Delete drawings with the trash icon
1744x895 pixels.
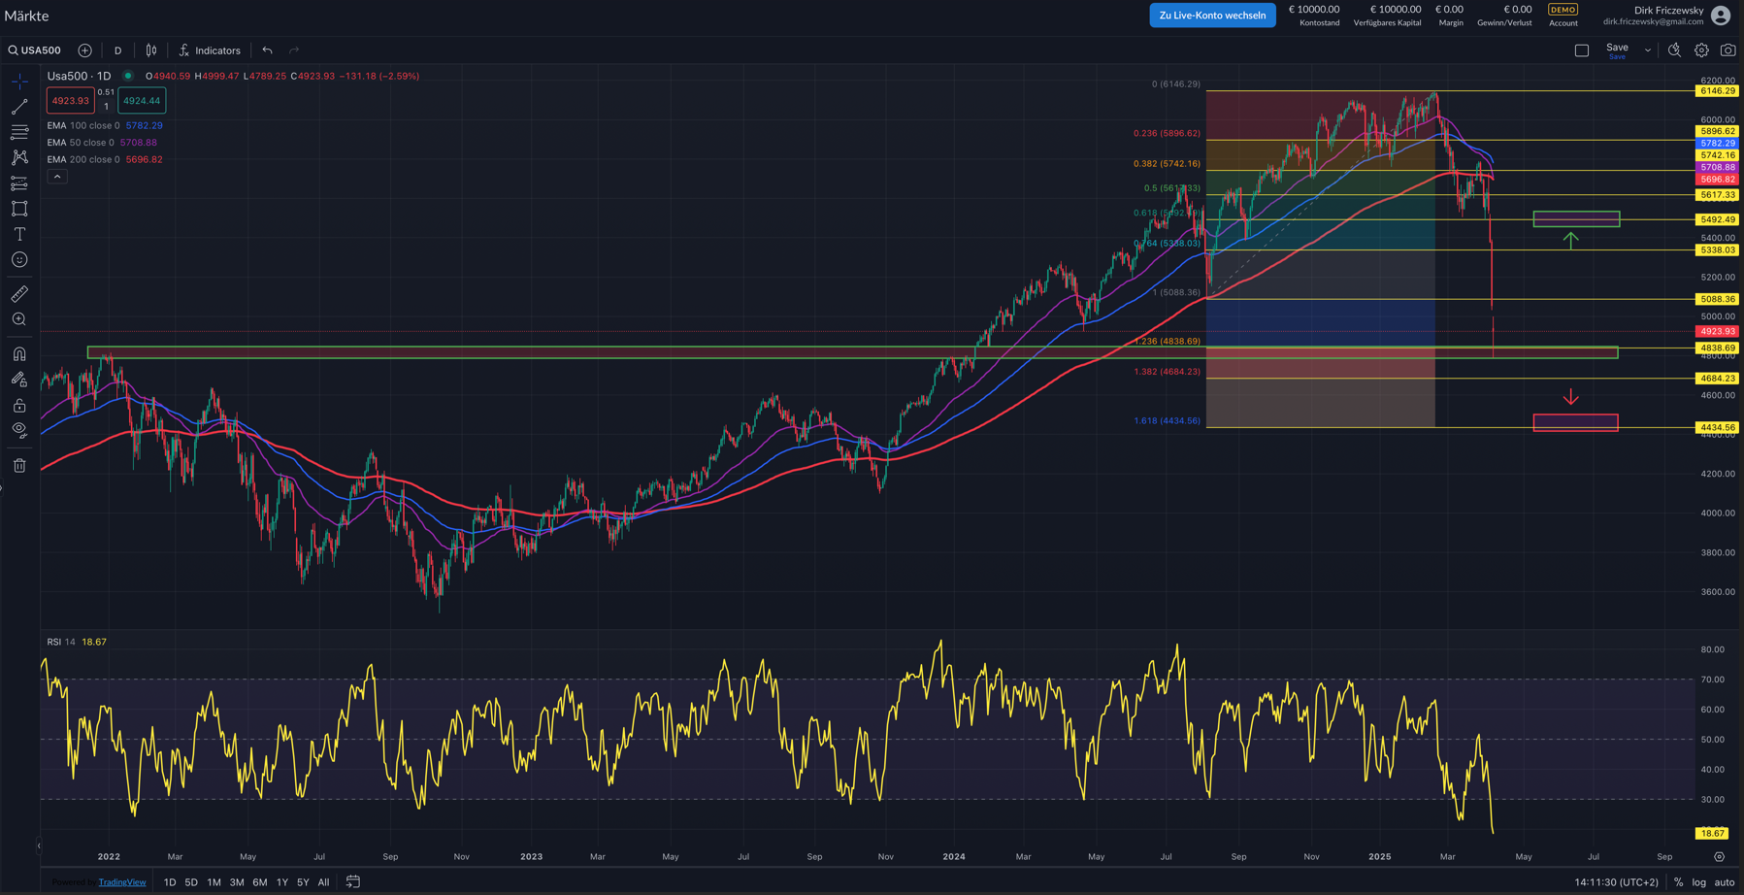pos(19,466)
